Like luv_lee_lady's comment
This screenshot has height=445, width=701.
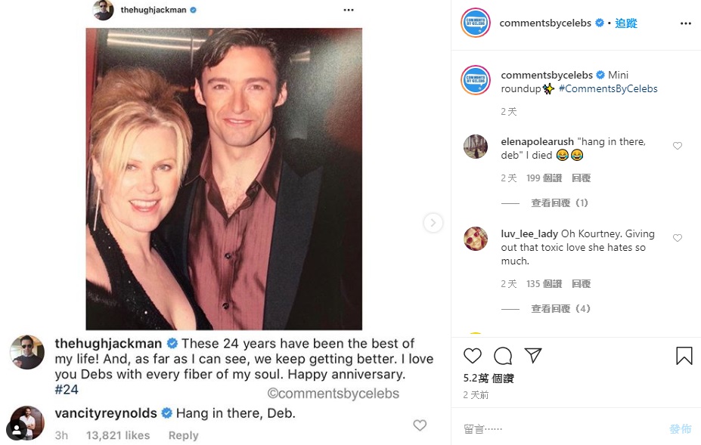point(678,238)
